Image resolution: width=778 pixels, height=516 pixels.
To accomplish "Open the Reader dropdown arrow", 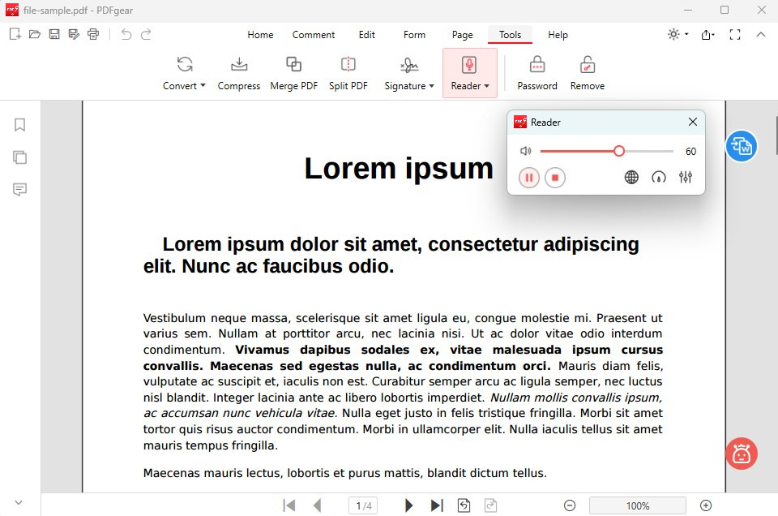I will (x=486, y=86).
